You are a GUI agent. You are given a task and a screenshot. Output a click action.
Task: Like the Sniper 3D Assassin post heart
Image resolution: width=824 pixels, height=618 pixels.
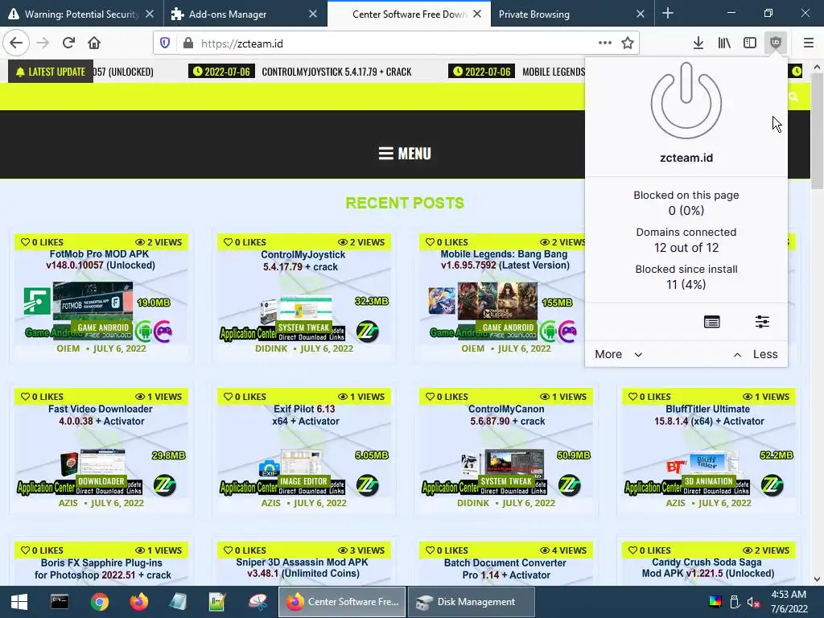(228, 550)
